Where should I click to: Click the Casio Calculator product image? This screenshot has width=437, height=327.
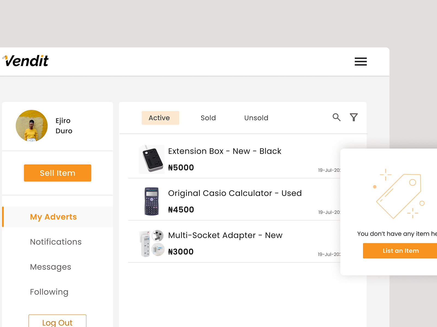tap(151, 201)
